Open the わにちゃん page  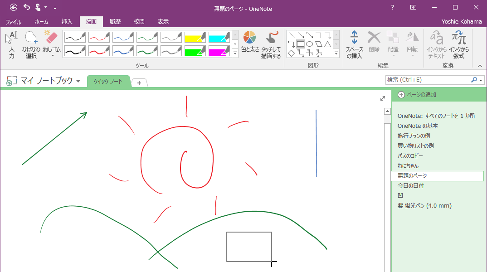[408, 166]
